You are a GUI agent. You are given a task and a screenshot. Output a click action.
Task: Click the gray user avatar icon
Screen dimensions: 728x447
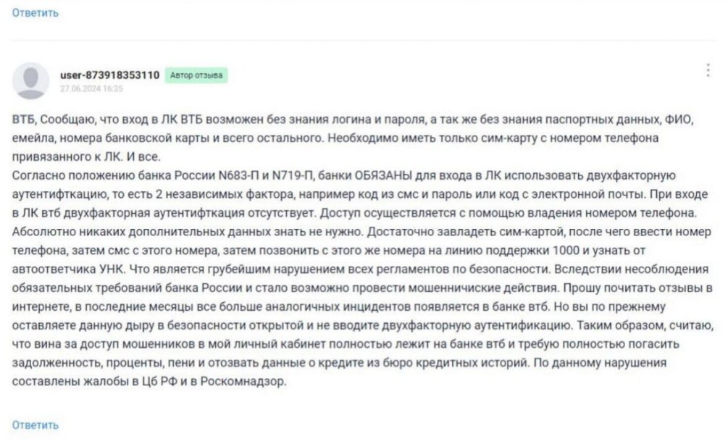pyautogui.click(x=30, y=80)
